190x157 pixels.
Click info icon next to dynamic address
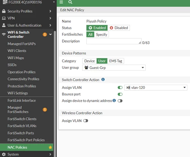point(114,101)
